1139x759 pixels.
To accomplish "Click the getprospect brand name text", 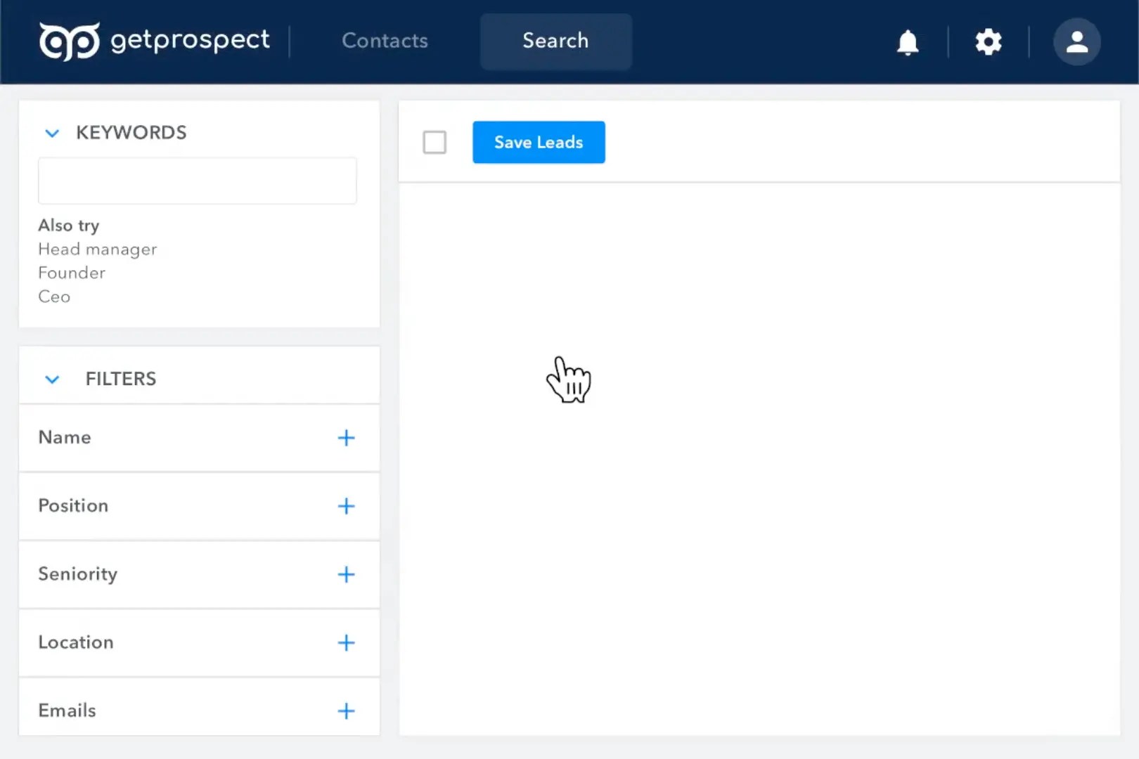I will 190,40.
